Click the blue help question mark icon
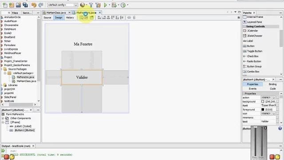The height and width of the screenshot is (160, 284). pos(280,128)
